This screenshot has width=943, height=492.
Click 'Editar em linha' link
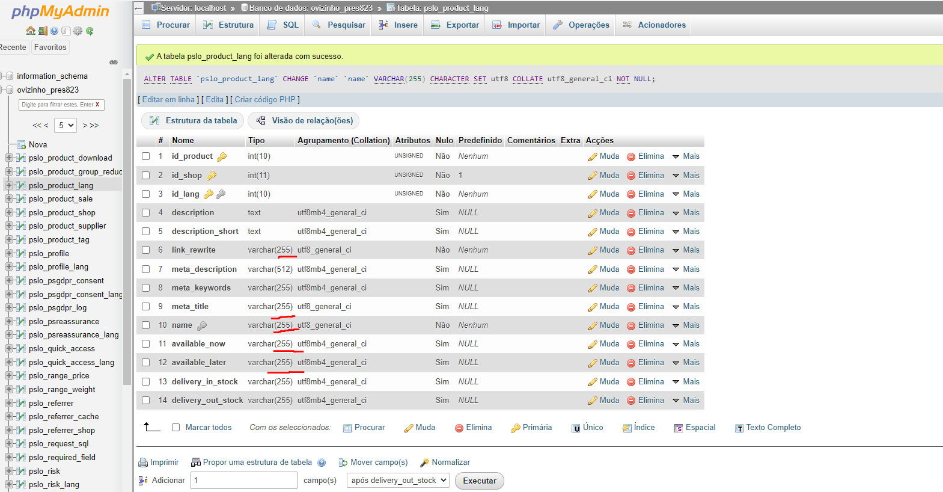[168, 100]
